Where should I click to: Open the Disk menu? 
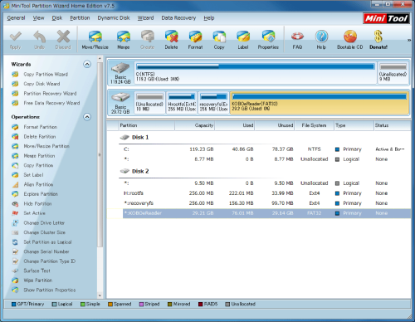[x=57, y=18]
